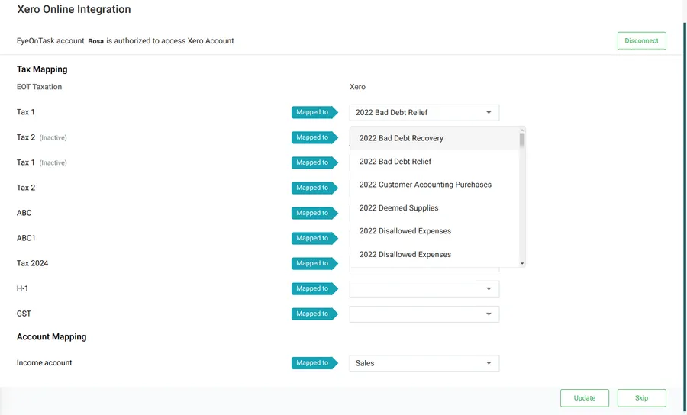687x415 pixels.
Task: Click the Update button
Action: click(x=585, y=398)
